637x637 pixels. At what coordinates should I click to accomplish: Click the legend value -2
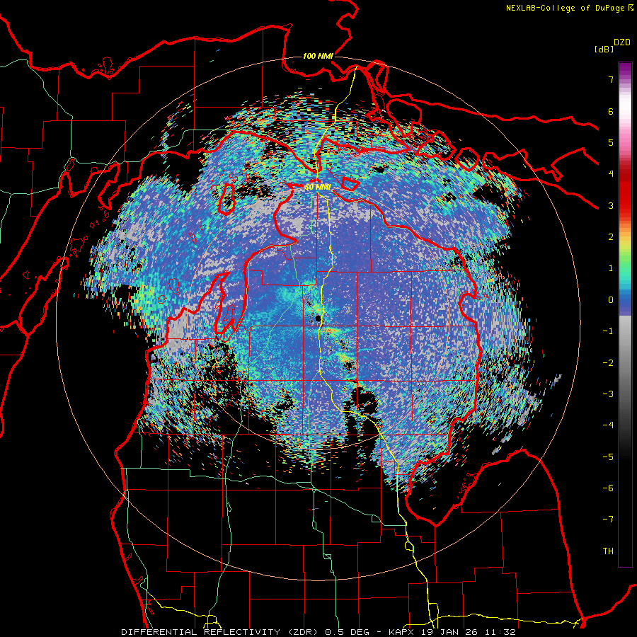point(608,362)
